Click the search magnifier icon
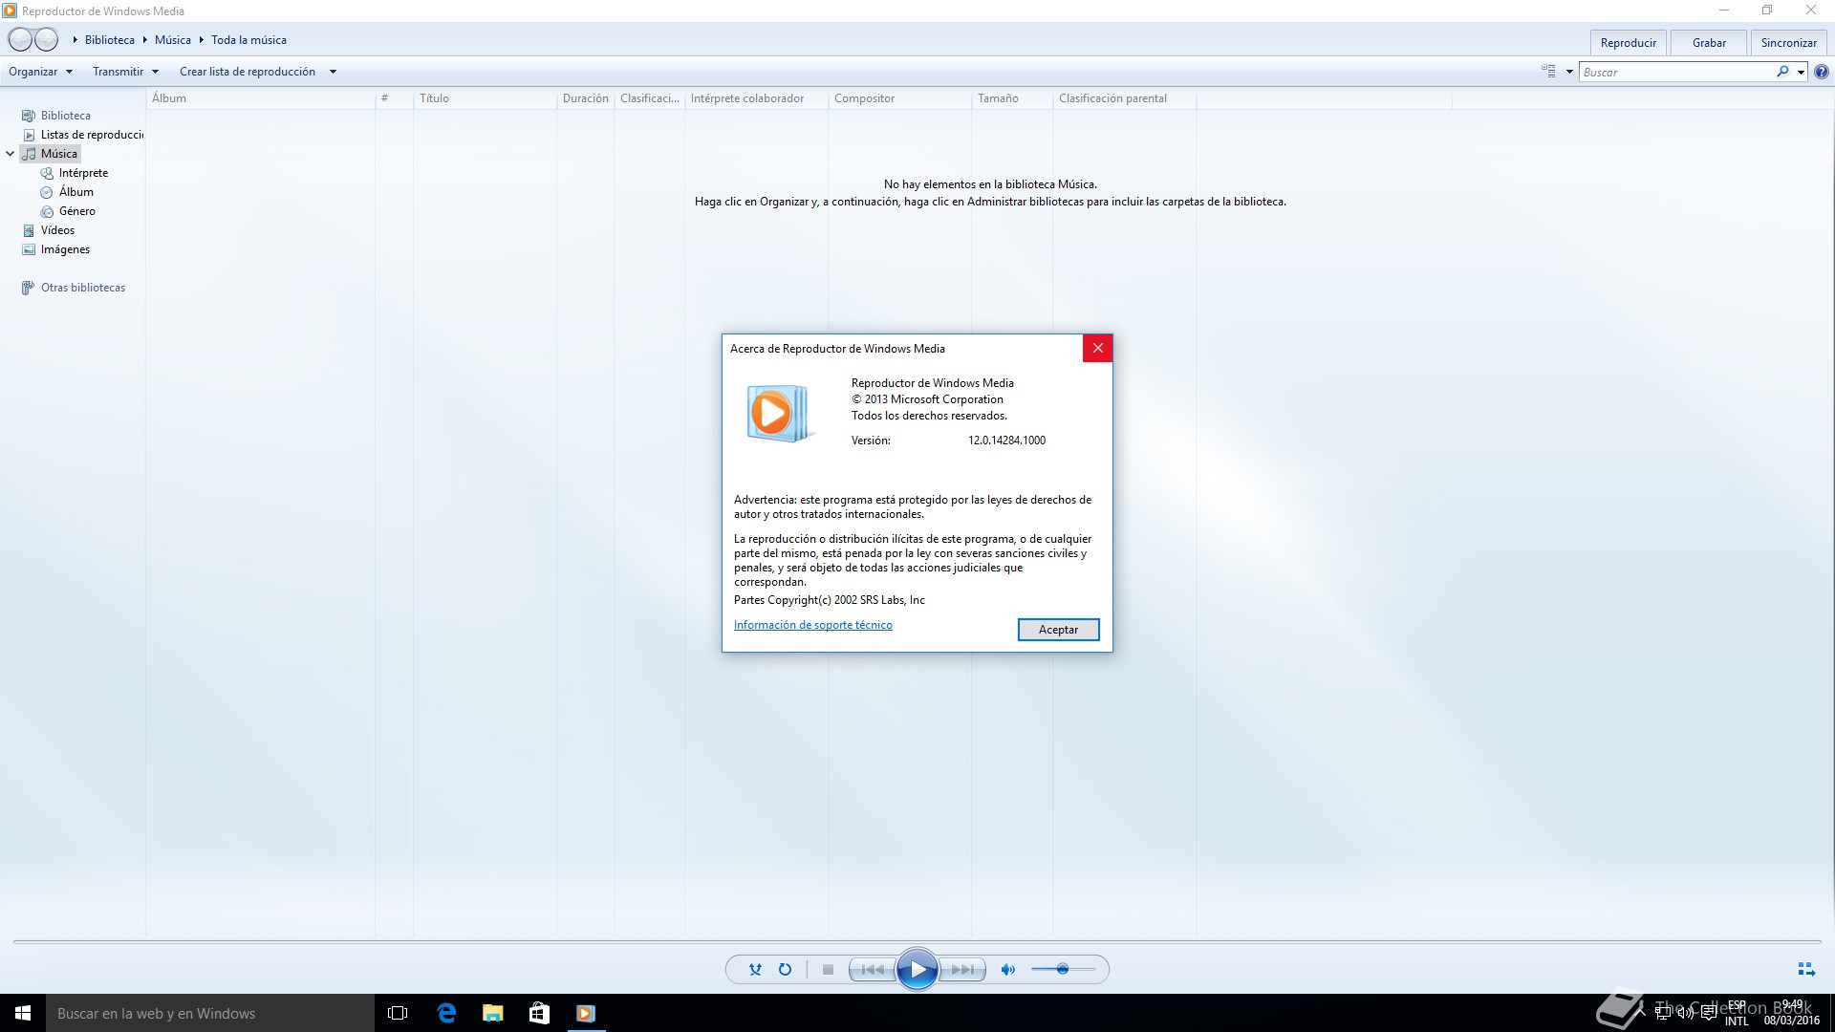 tap(1782, 72)
